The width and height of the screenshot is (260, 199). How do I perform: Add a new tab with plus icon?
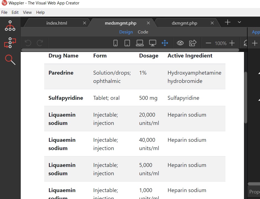[228, 22]
